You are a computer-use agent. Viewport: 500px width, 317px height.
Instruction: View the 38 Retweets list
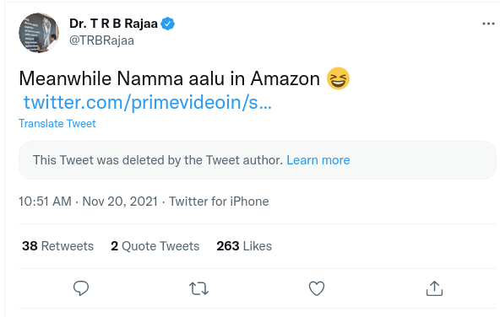click(x=57, y=246)
